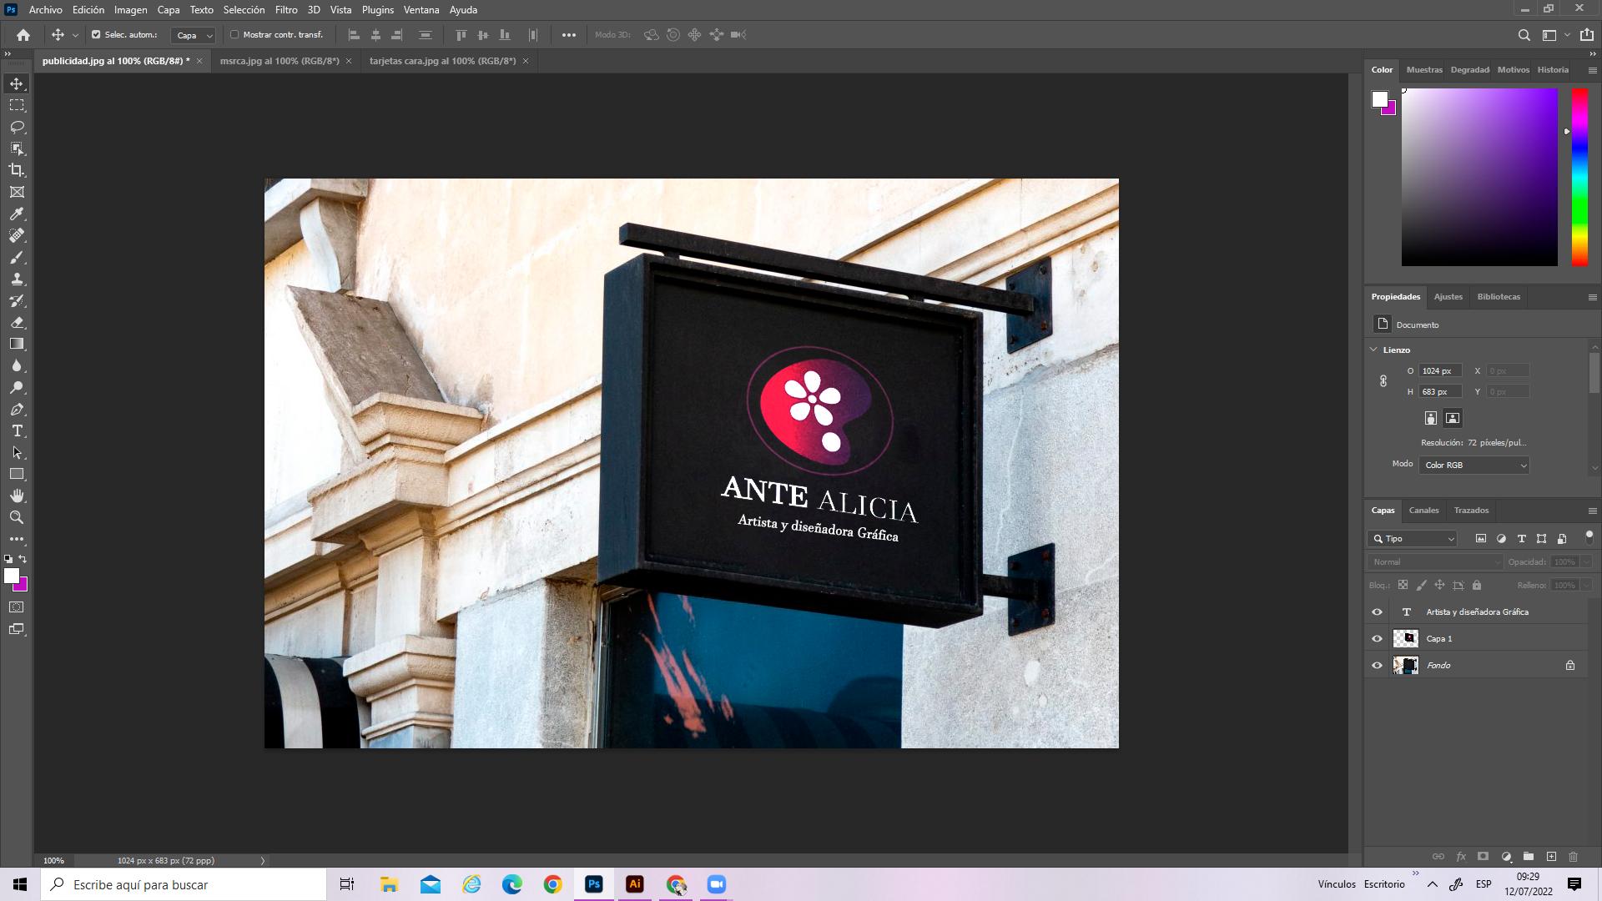
Task: Click the canvas width input field
Action: click(x=1439, y=371)
